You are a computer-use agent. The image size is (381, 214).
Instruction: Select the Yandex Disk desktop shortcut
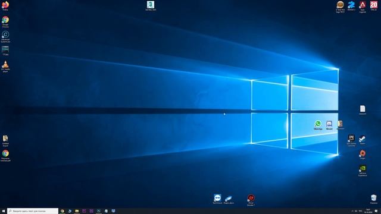pyautogui.click(x=229, y=199)
